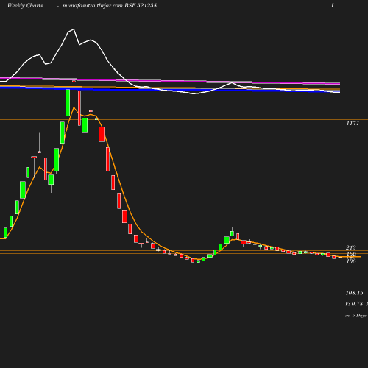This screenshot has height=368, width=368.
Task: Click the 'munafasutra.tbrjar.com BSE 521238' label
Action: (x=110, y=6)
